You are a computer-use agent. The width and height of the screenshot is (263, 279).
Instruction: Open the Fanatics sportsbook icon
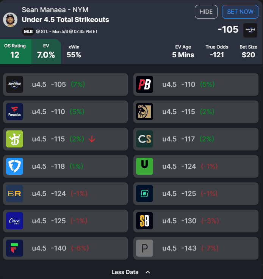click(x=14, y=112)
